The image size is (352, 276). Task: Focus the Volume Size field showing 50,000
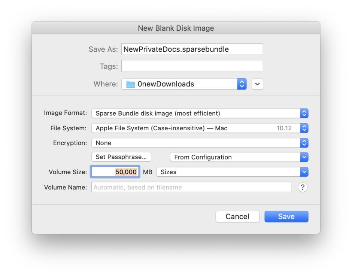tap(115, 172)
